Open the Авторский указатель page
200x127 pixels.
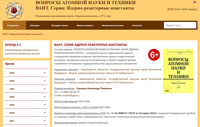(113, 25)
